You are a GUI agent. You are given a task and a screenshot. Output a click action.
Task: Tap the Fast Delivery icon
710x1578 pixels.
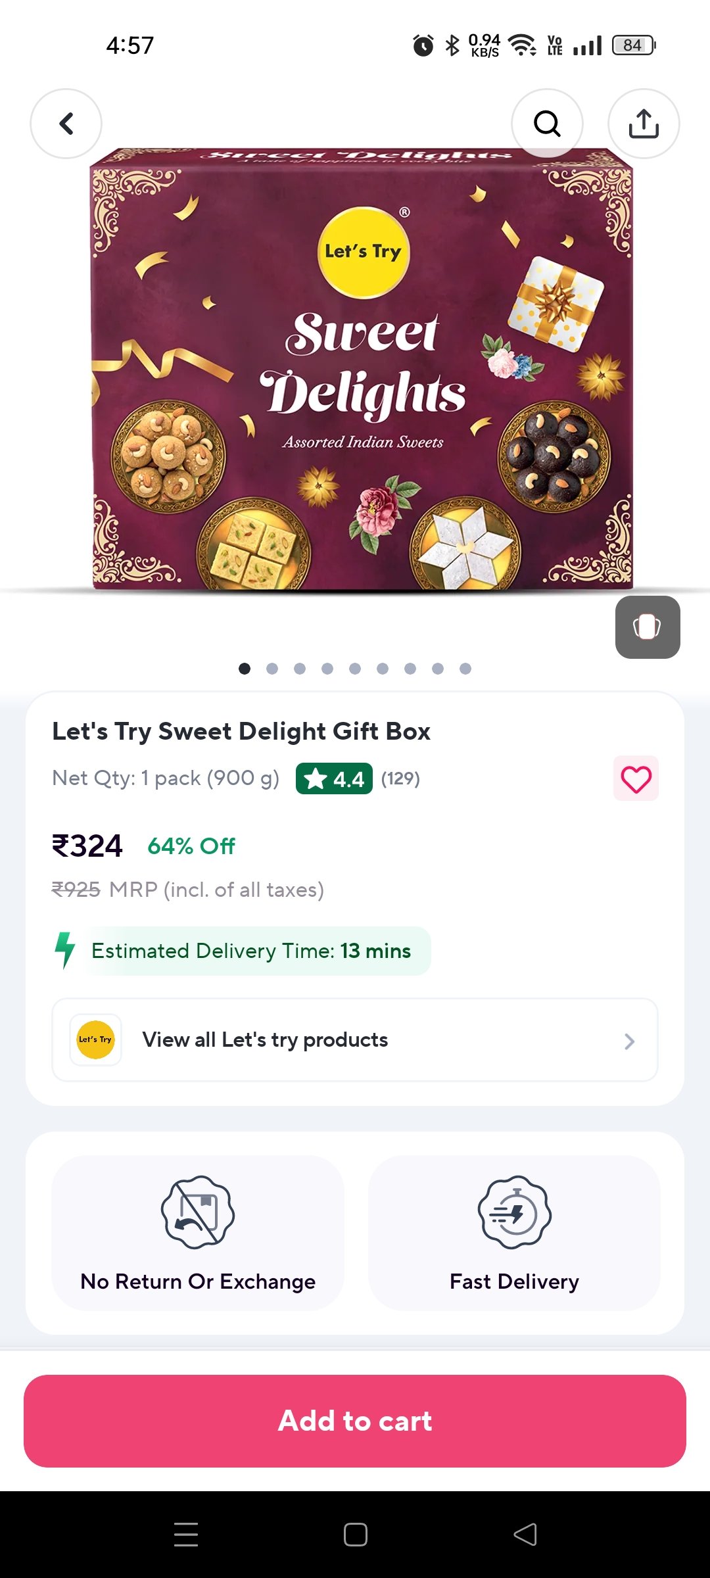click(514, 1212)
